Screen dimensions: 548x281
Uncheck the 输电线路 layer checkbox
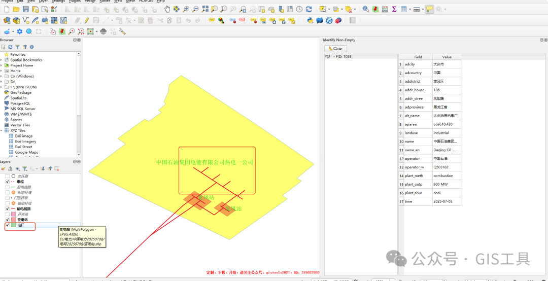coord(7,208)
